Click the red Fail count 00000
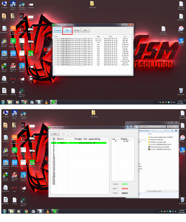Image resolution: width=186 pixels, height=222 pixels. click(x=125, y=189)
